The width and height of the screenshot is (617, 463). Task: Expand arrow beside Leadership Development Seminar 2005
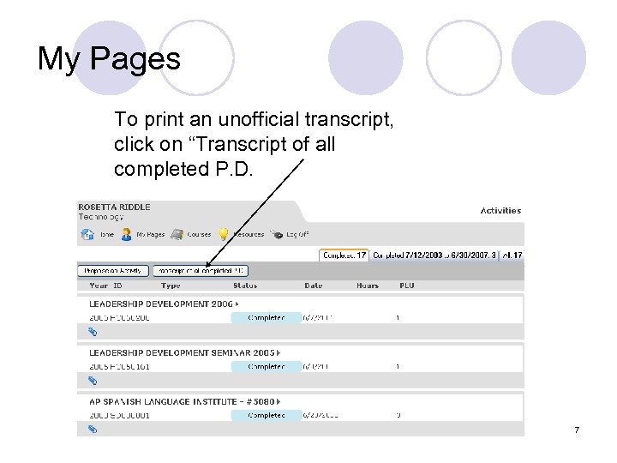(x=279, y=352)
